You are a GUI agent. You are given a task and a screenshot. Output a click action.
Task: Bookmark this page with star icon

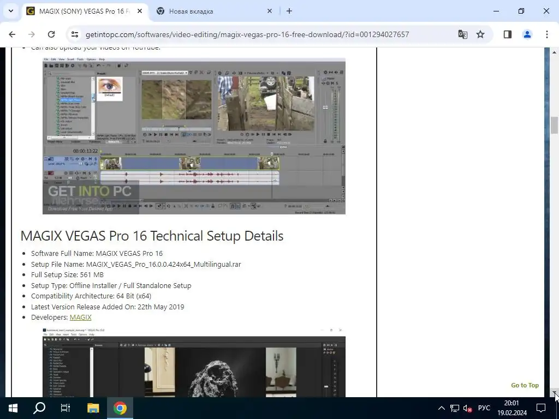pos(480,34)
